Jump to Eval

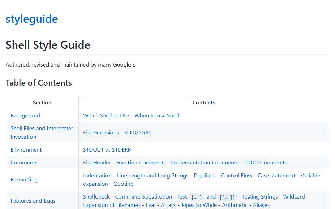[x=150, y=205]
